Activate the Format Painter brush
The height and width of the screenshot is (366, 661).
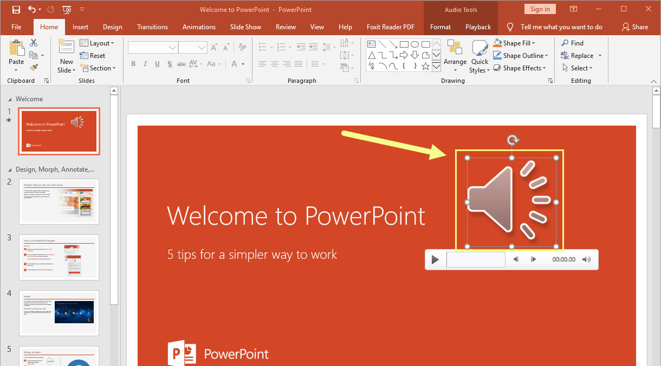click(34, 68)
